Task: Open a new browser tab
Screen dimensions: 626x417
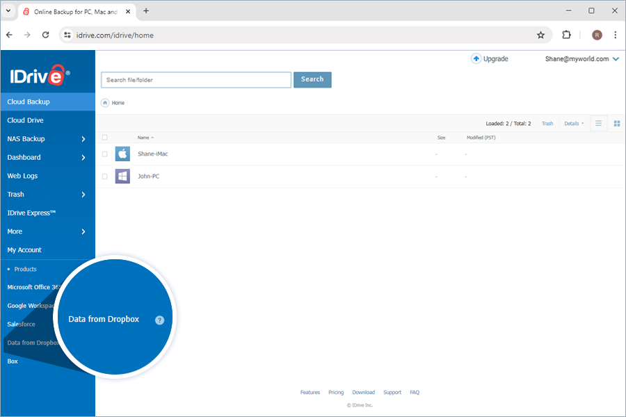Action: [x=146, y=11]
